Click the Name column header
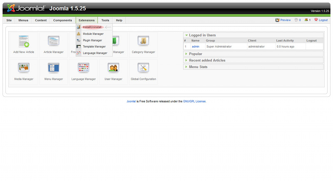The width and height of the screenshot is (333, 181). coord(195,40)
